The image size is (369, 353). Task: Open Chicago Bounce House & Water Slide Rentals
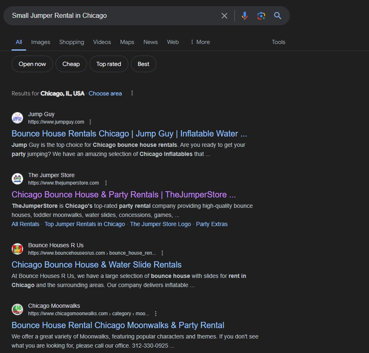tap(96, 265)
